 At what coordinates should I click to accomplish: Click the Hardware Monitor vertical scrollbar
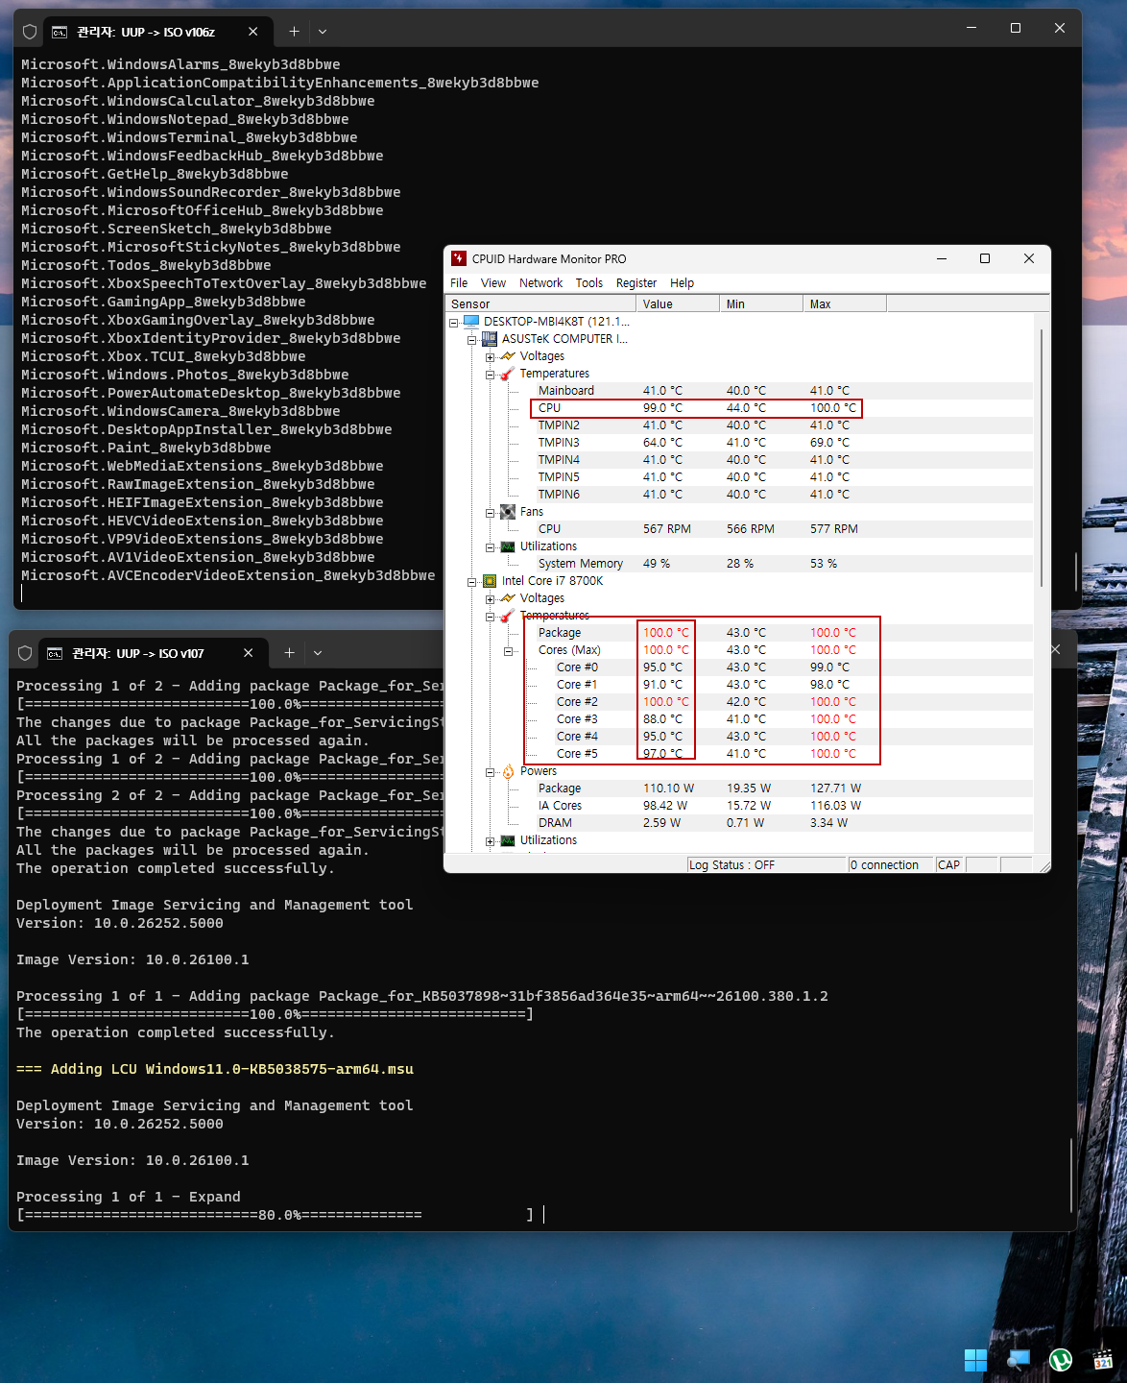1042,456
